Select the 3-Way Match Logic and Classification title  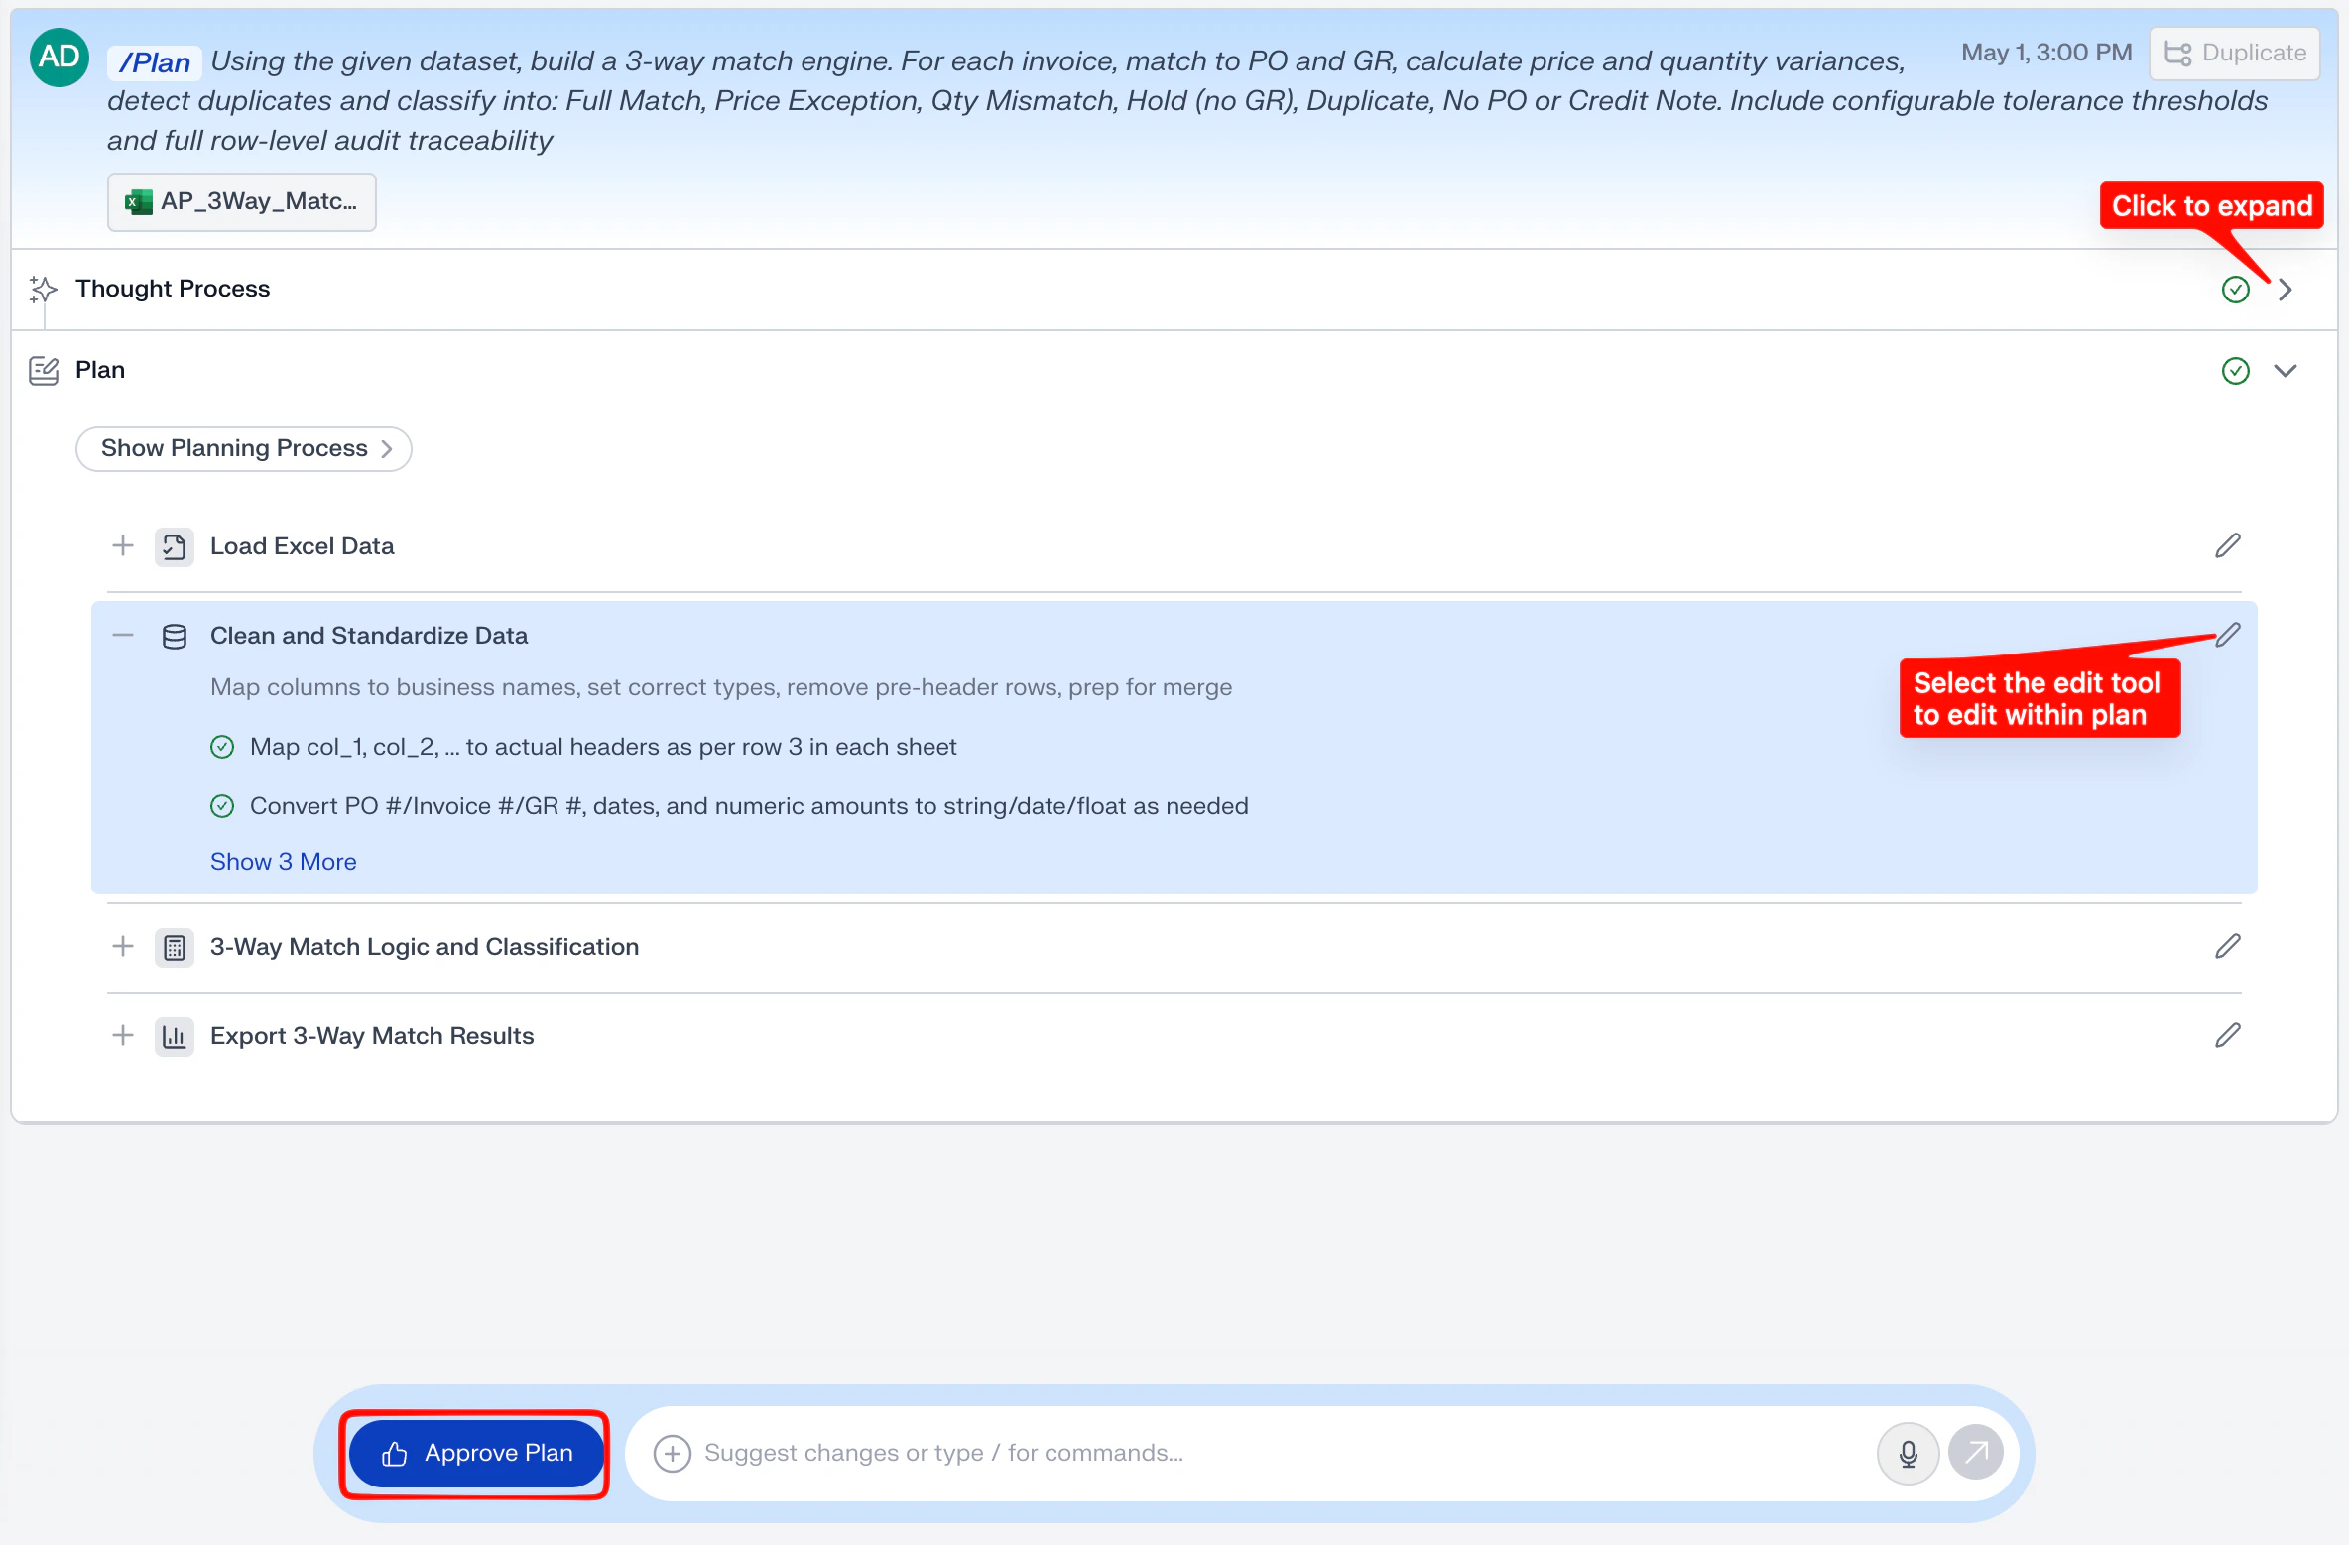(425, 947)
